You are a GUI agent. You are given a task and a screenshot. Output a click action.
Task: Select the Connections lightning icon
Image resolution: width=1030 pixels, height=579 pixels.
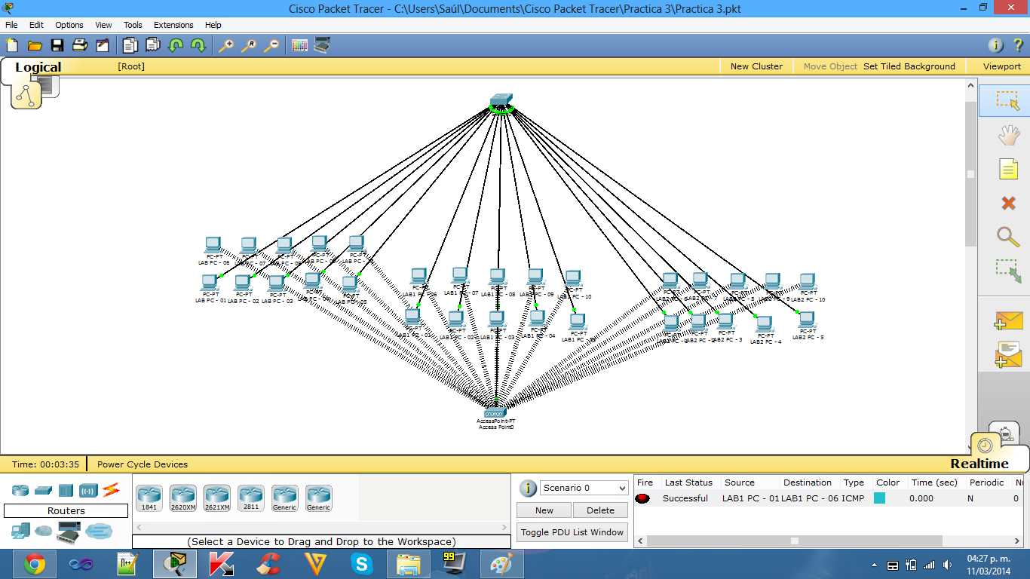click(111, 490)
